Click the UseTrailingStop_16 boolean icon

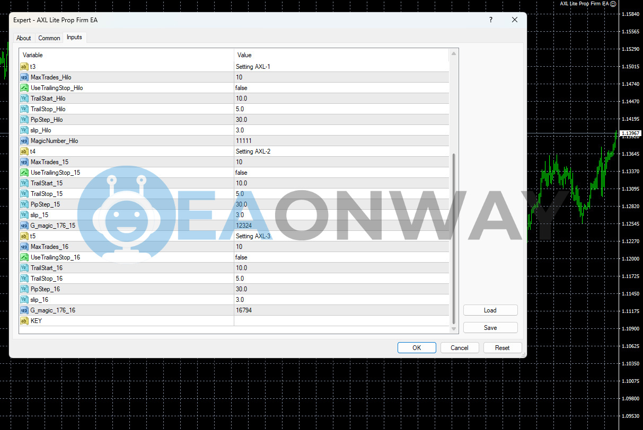tap(24, 257)
